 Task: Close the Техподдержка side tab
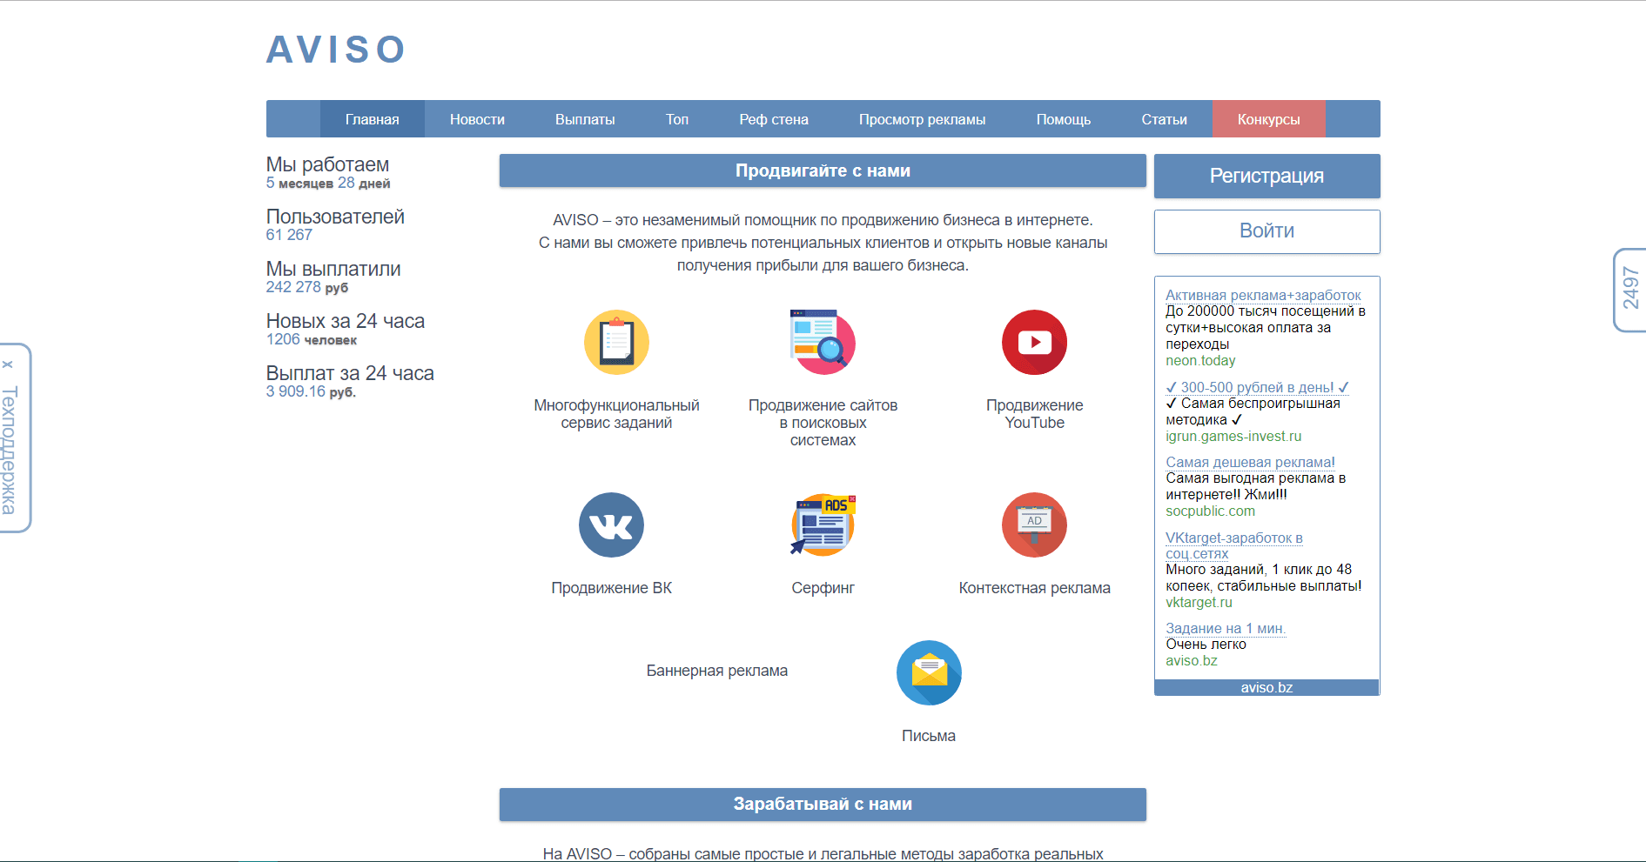click(8, 364)
